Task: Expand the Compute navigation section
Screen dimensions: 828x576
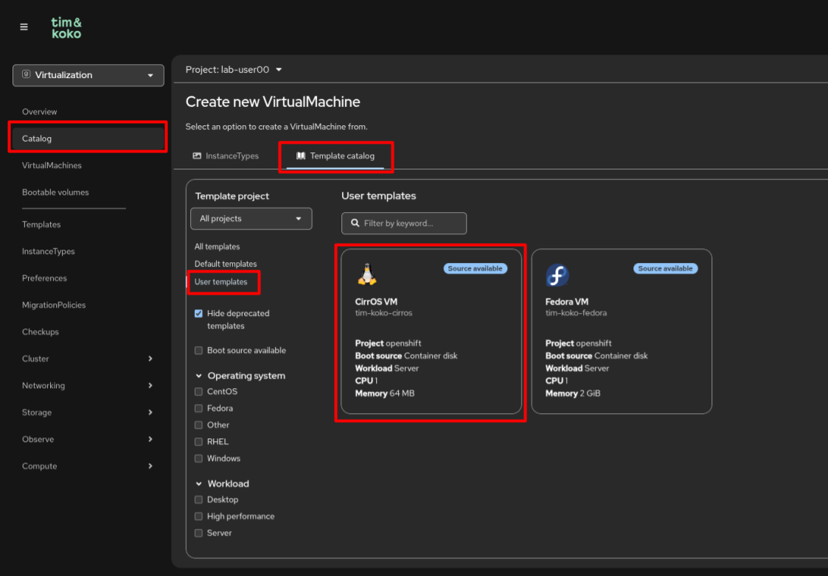Action: coord(88,466)
